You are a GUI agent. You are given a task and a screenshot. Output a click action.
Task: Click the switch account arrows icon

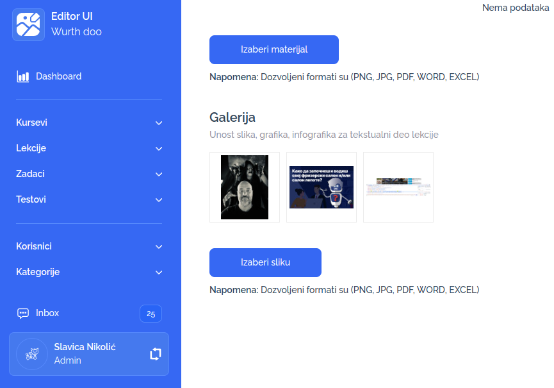[x=156, y=353]
